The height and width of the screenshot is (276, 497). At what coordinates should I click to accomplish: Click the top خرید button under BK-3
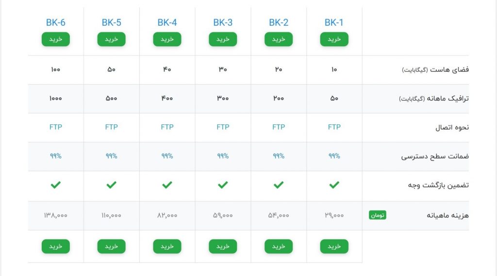[223, 39]
